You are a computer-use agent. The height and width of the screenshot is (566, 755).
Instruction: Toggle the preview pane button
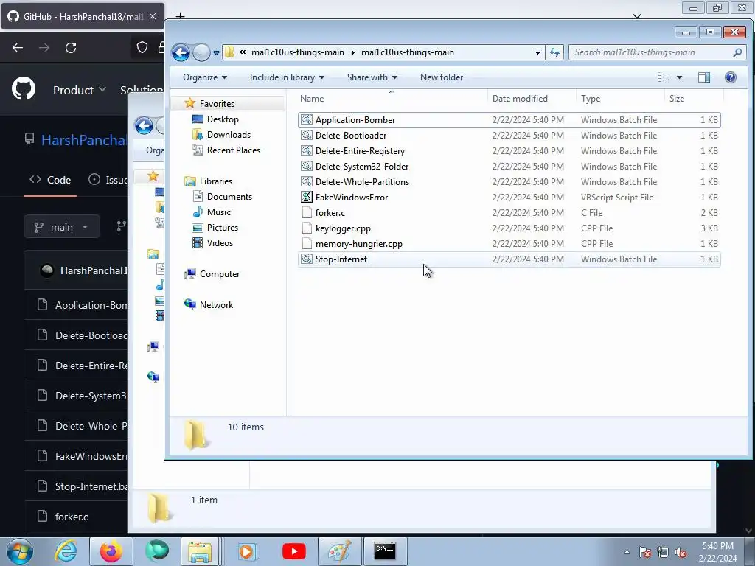point(704,77)
